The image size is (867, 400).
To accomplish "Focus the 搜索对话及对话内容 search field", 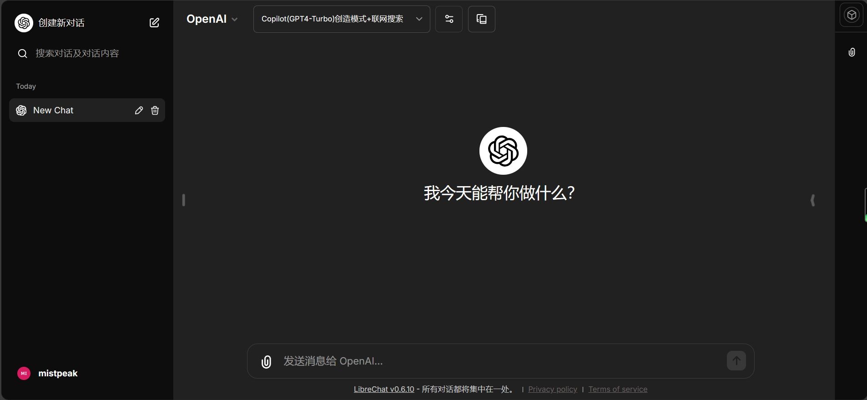I will 77,54.
